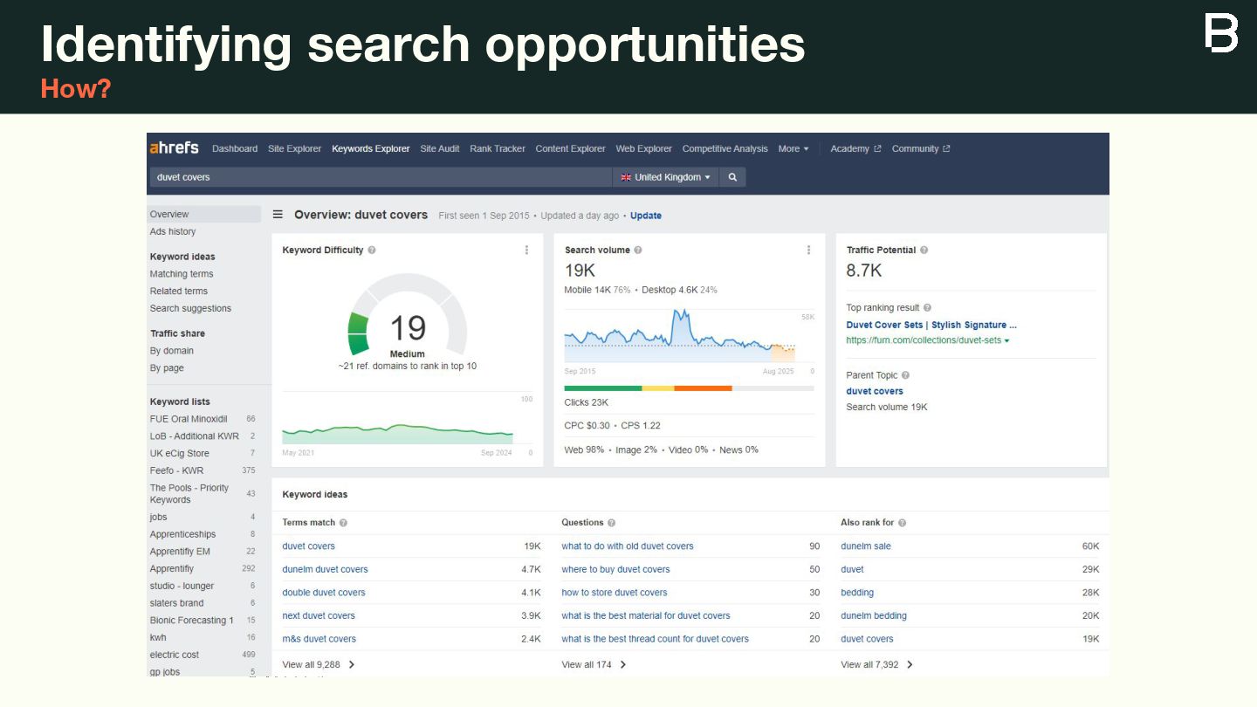Screen dimensions: 1257x707
Task: Select Overview in sidebar
Action: (203, 215)
